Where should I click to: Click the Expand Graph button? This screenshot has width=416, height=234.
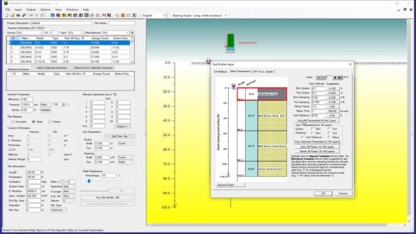(x=229, y=185)
